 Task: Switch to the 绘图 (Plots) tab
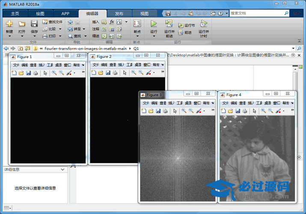[x=40, y=14]
